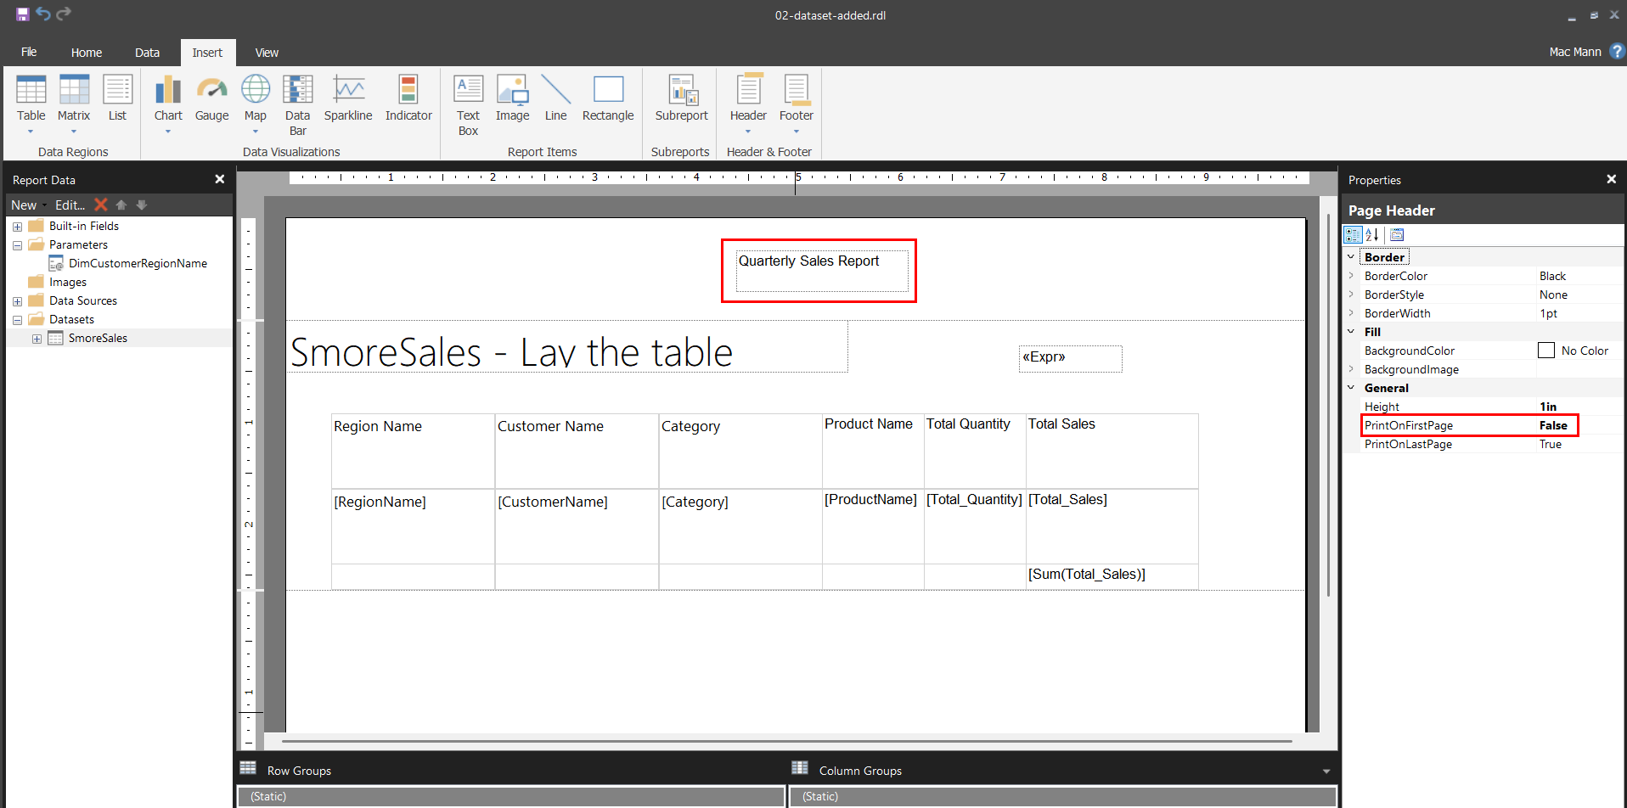Insert a List data region
Screen dimensions: 1627x808
tap(117, 98)
